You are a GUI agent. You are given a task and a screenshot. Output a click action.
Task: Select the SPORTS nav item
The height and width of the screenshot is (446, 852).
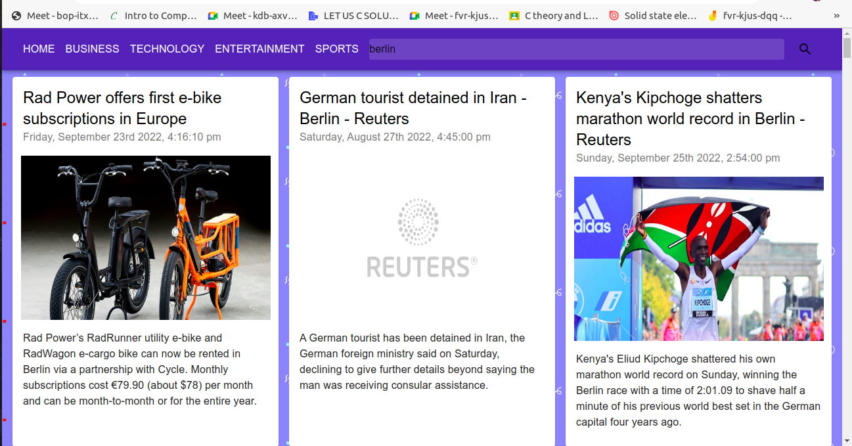point(336,49)
